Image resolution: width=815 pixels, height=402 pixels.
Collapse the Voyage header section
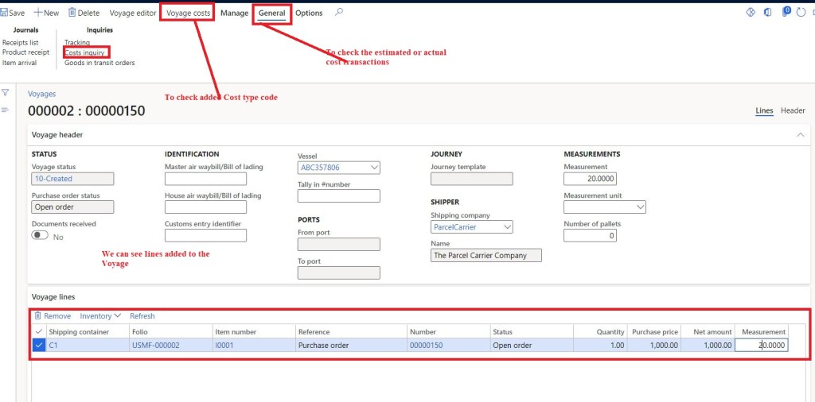coord(799,135)
